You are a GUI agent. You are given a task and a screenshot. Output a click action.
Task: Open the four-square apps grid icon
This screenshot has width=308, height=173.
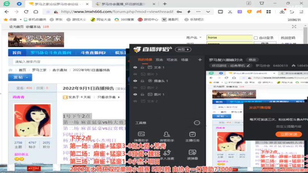(x=268, y=12)
